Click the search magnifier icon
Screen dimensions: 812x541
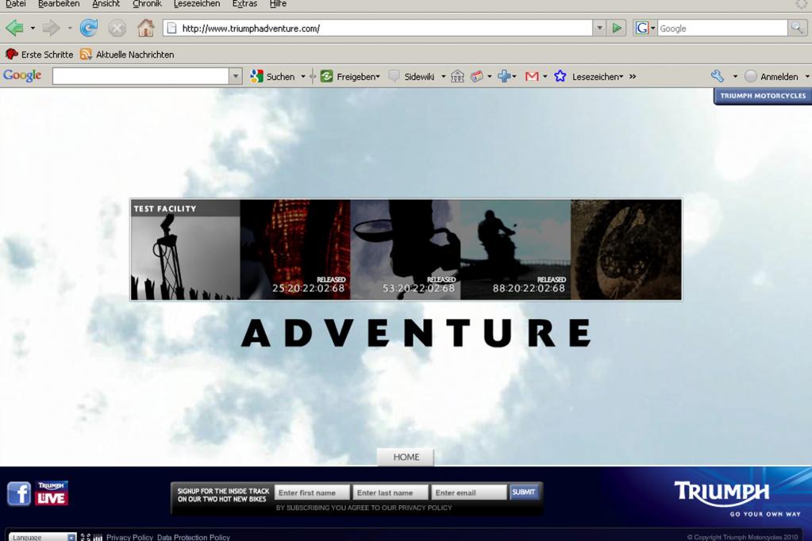pos(796,28)
